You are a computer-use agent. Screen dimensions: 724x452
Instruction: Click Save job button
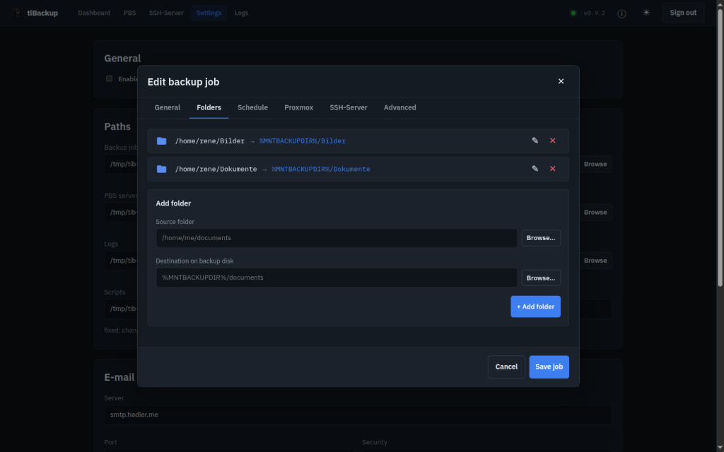click(x=549, y=367)
